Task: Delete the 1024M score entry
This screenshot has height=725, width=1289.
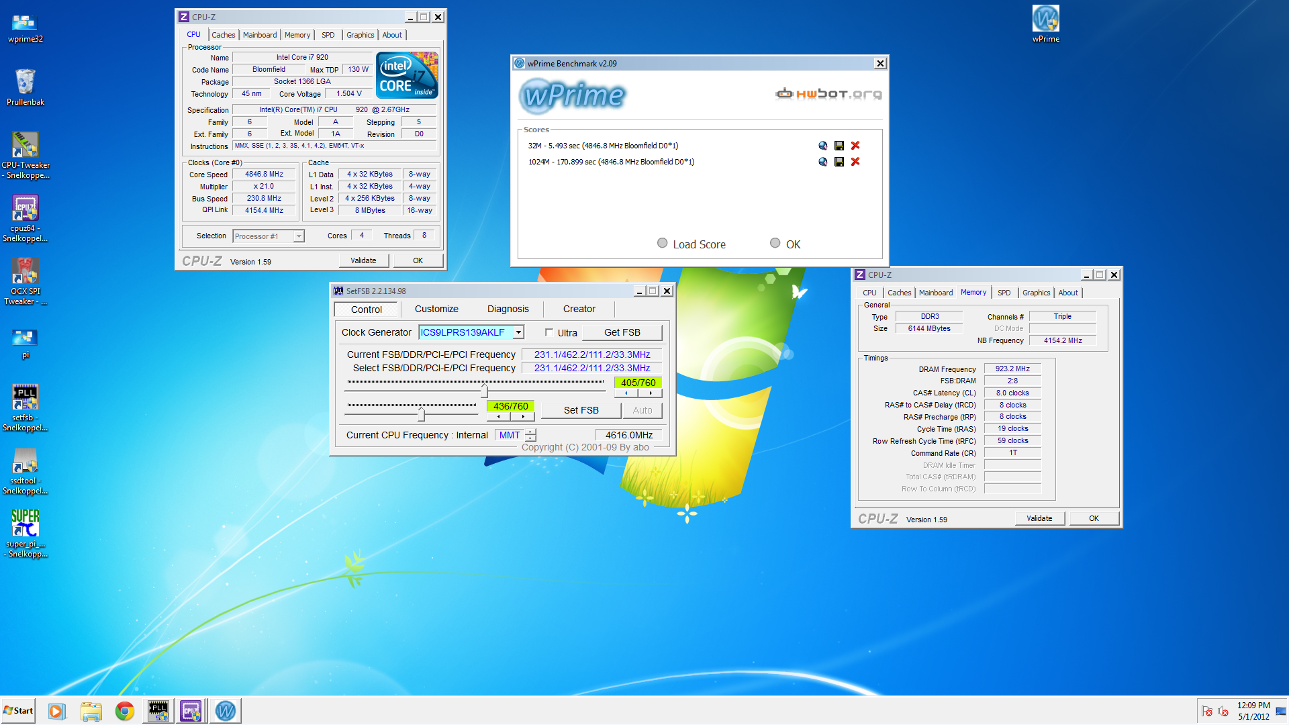Action: tap(855, 162)
